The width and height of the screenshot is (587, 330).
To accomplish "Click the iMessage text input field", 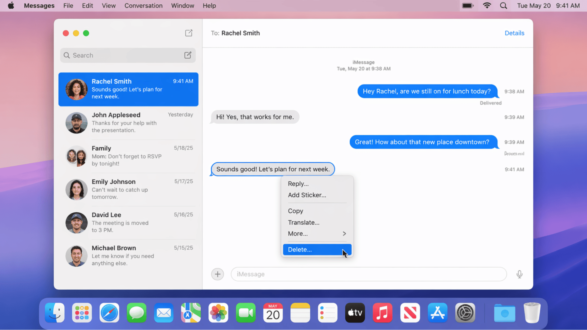I will 369,274.
